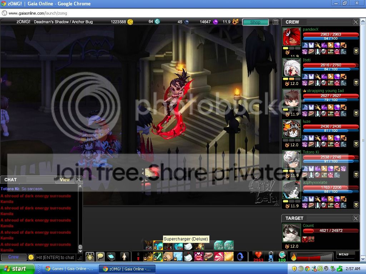Screen dimensions: 366x274
Task: Use the Supercharger item with count 17
Action: [x=158, y=245]
